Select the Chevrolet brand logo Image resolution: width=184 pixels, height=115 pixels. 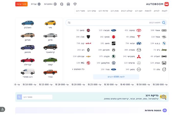88,56
